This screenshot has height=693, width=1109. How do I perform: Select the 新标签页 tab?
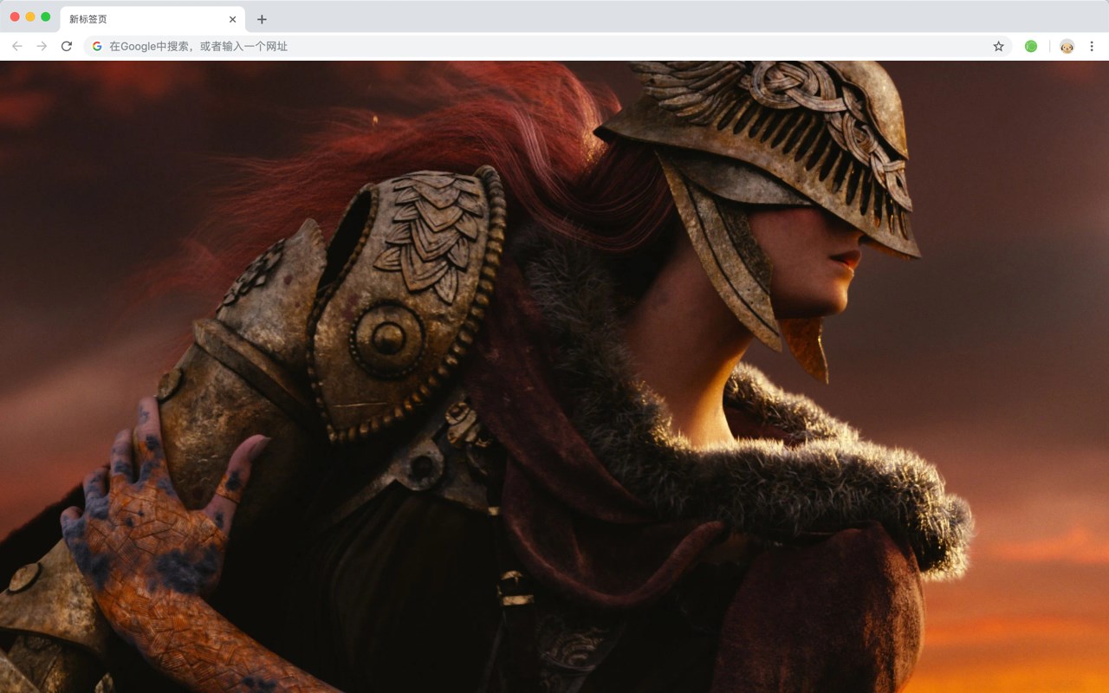click(152, 19)
